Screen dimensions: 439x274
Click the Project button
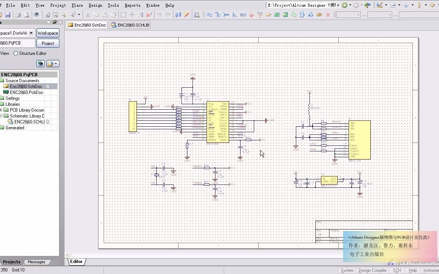click(48, 43)
